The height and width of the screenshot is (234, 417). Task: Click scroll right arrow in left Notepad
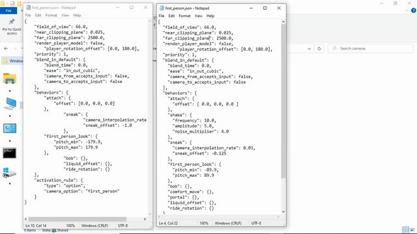point(145,219)
